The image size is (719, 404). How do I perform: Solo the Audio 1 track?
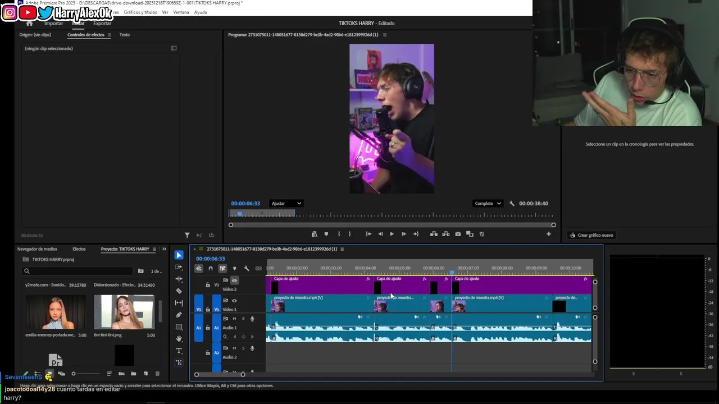(x=243, y=319)
